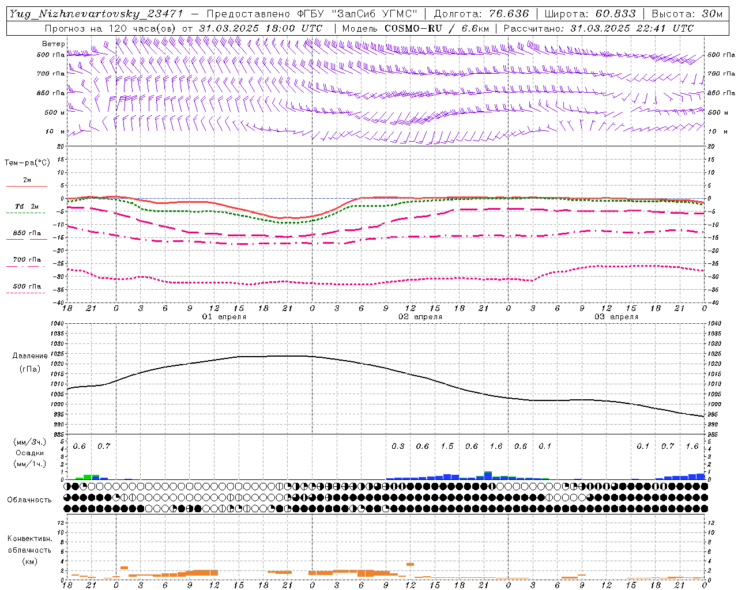Click the (гПа) unit under Давление
Screen dimensions: 738x590
[x=30, y=369]
